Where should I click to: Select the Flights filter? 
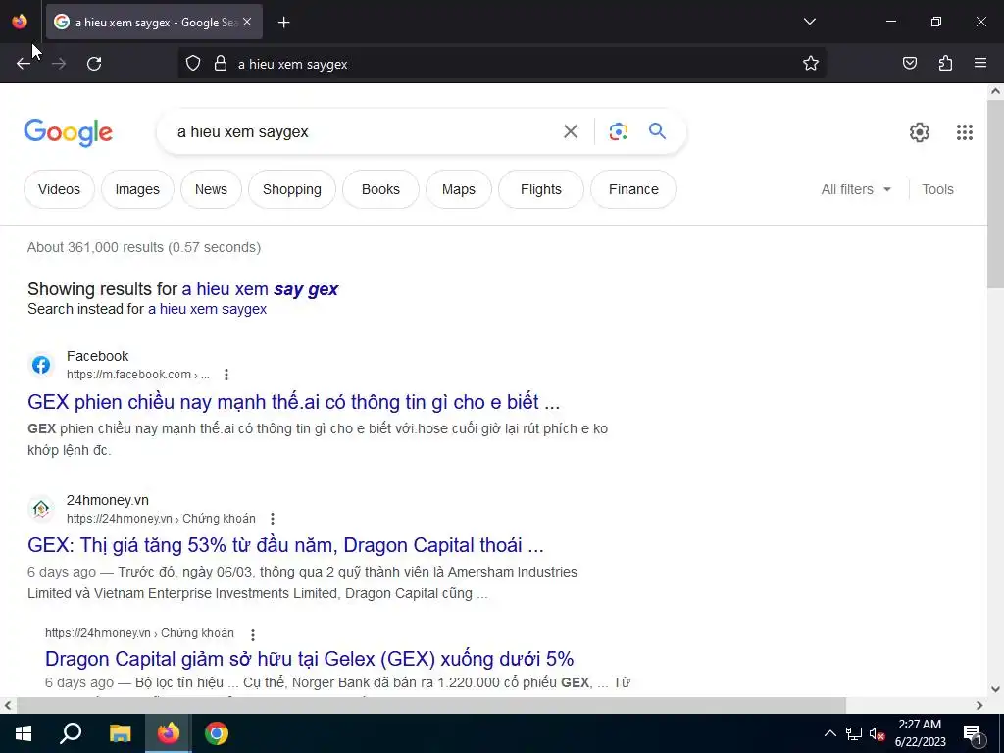click(x=540, y=189)
